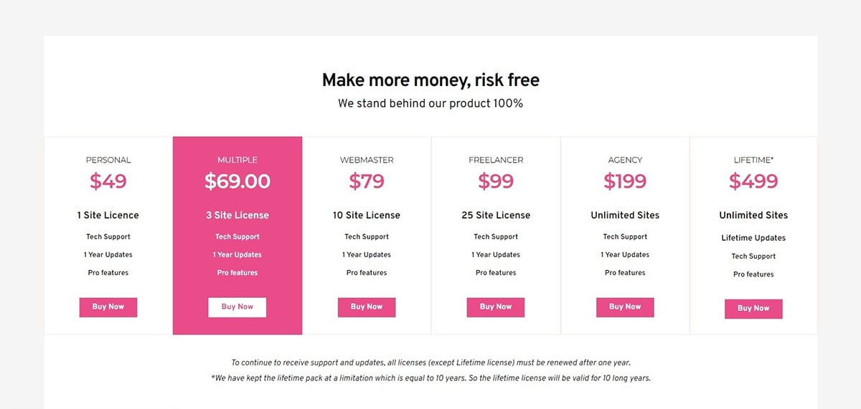Click the We stand behind subtitle
The image size is (861, 409).
(x=430, y=103)
